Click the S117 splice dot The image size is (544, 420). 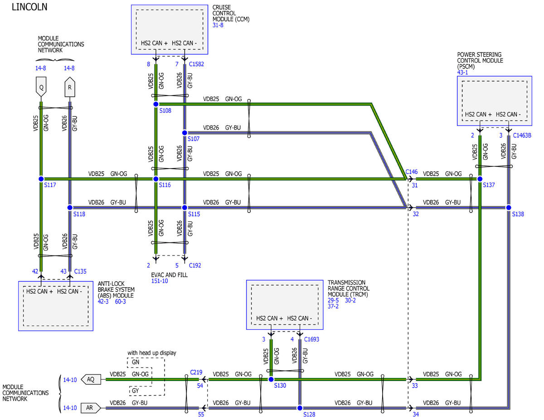point(41,179)
